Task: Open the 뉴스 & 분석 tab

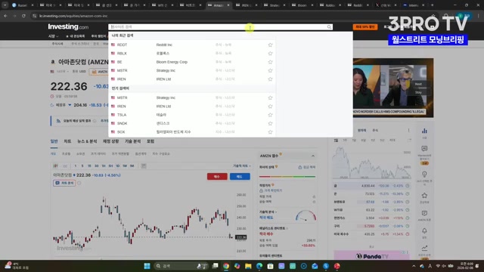Action: pyautogui.click(x=87, y=141)
